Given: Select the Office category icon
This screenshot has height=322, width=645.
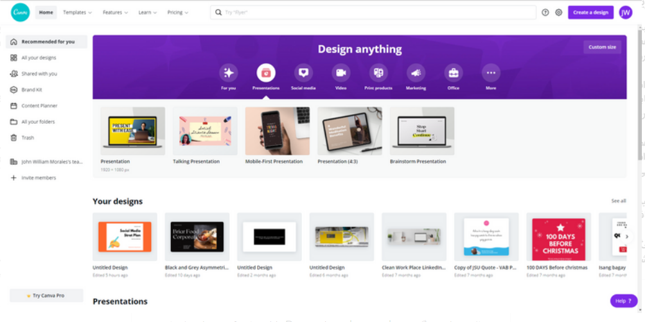Looking at the screenshot, I should pos(454,72).
